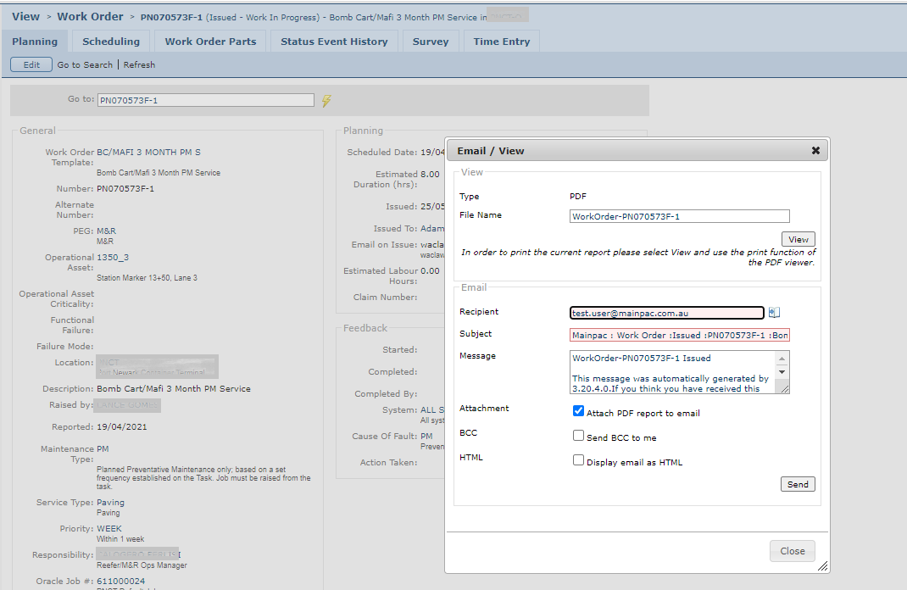This screenshot has height=590, width=907.
Task: Toggle Attach PDF report to email
Action: click(578, 410)
